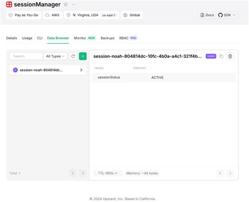
Task: Click the N. Virginia, USA region badge
Action: pos(91,15)
